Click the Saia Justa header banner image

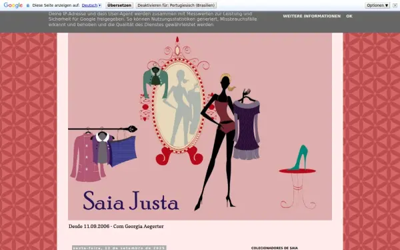(200, 126)
